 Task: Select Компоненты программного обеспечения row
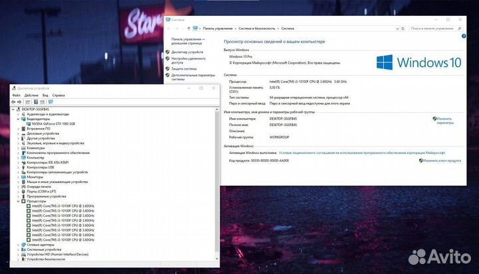(58, 153)
